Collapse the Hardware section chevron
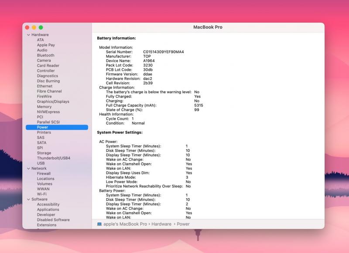The height and width of the screenshot is (253, 349). point(28,35)
